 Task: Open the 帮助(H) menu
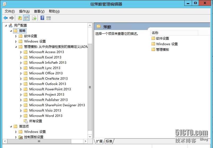54,11
